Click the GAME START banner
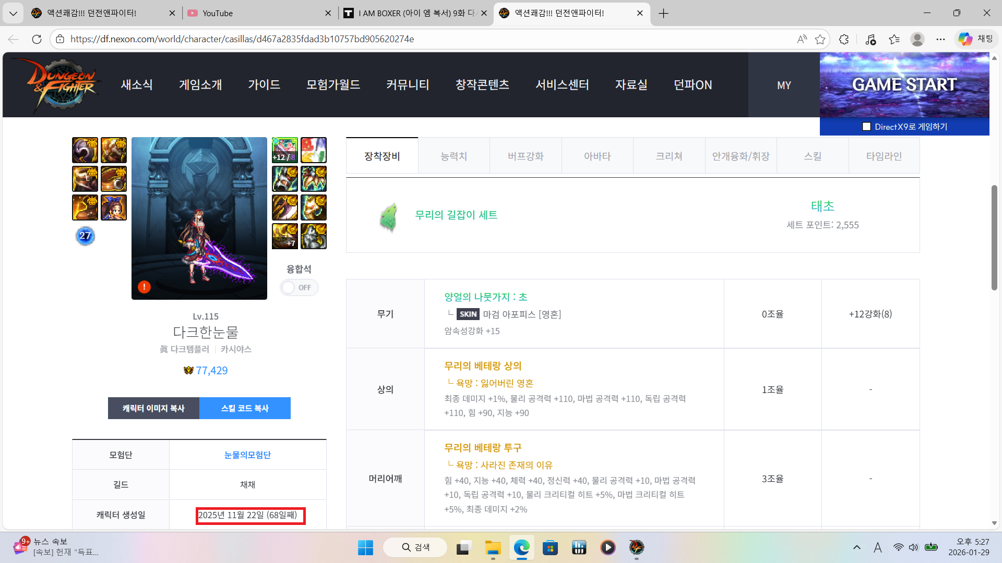This screenshot has width=1002, height=563. click(904, 84)
